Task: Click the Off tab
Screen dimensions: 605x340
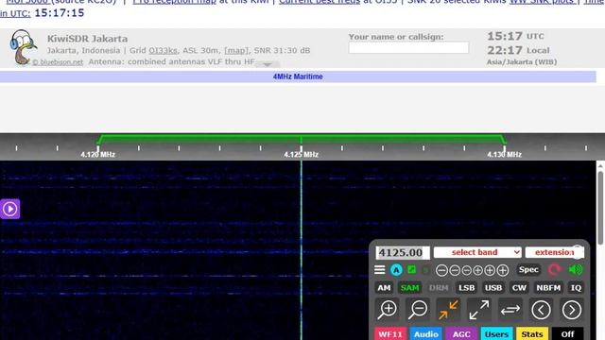Action: click(567, 333)
